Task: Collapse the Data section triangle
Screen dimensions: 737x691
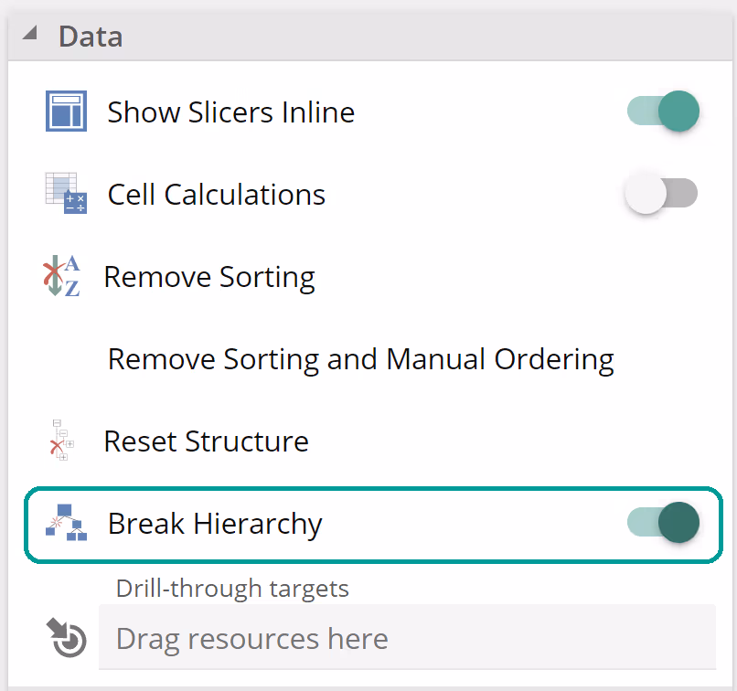Action: coord(30,34)
